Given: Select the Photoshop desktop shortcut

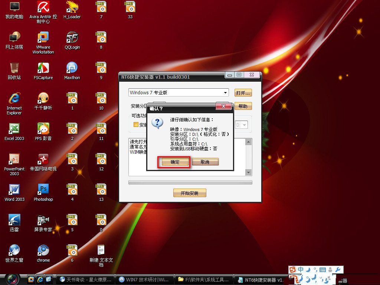Looking at the screenshot, I should pyautogui.click(x=43, y=190).
